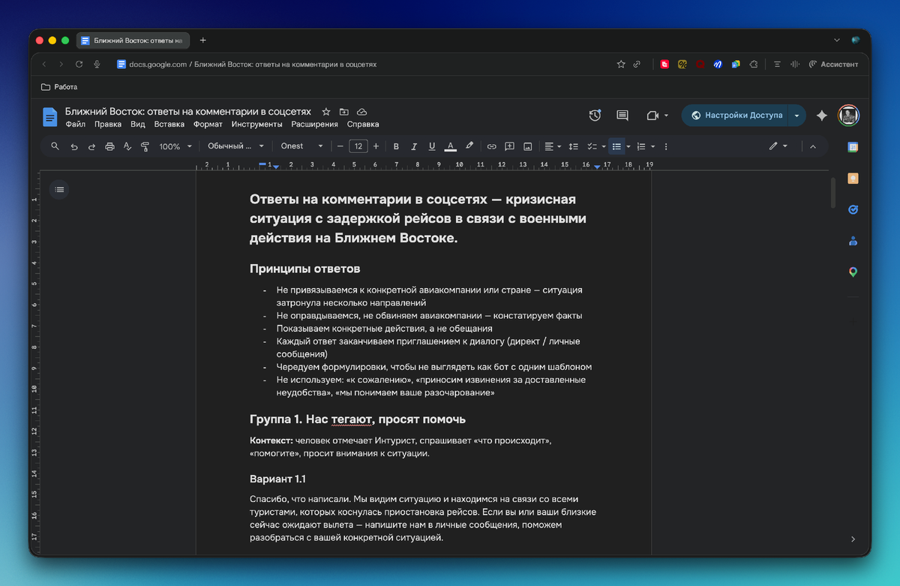Open line and paragraph spacing
The height and width of the screenshot is (586, 900).
(574, 146)
